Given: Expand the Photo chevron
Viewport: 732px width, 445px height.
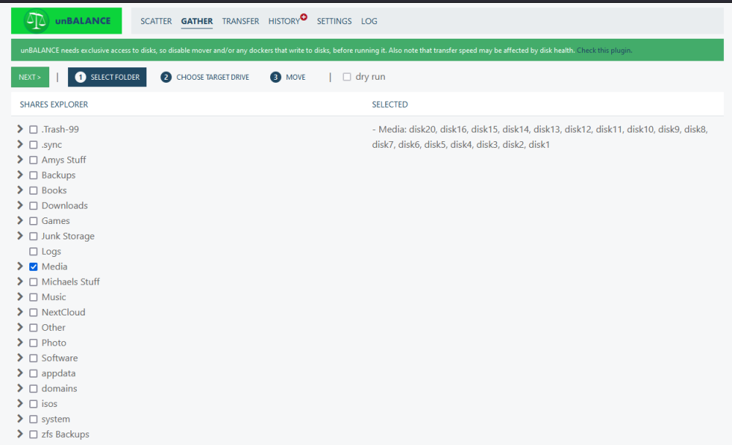Looking at the screenshot, I should click(20, 343).
